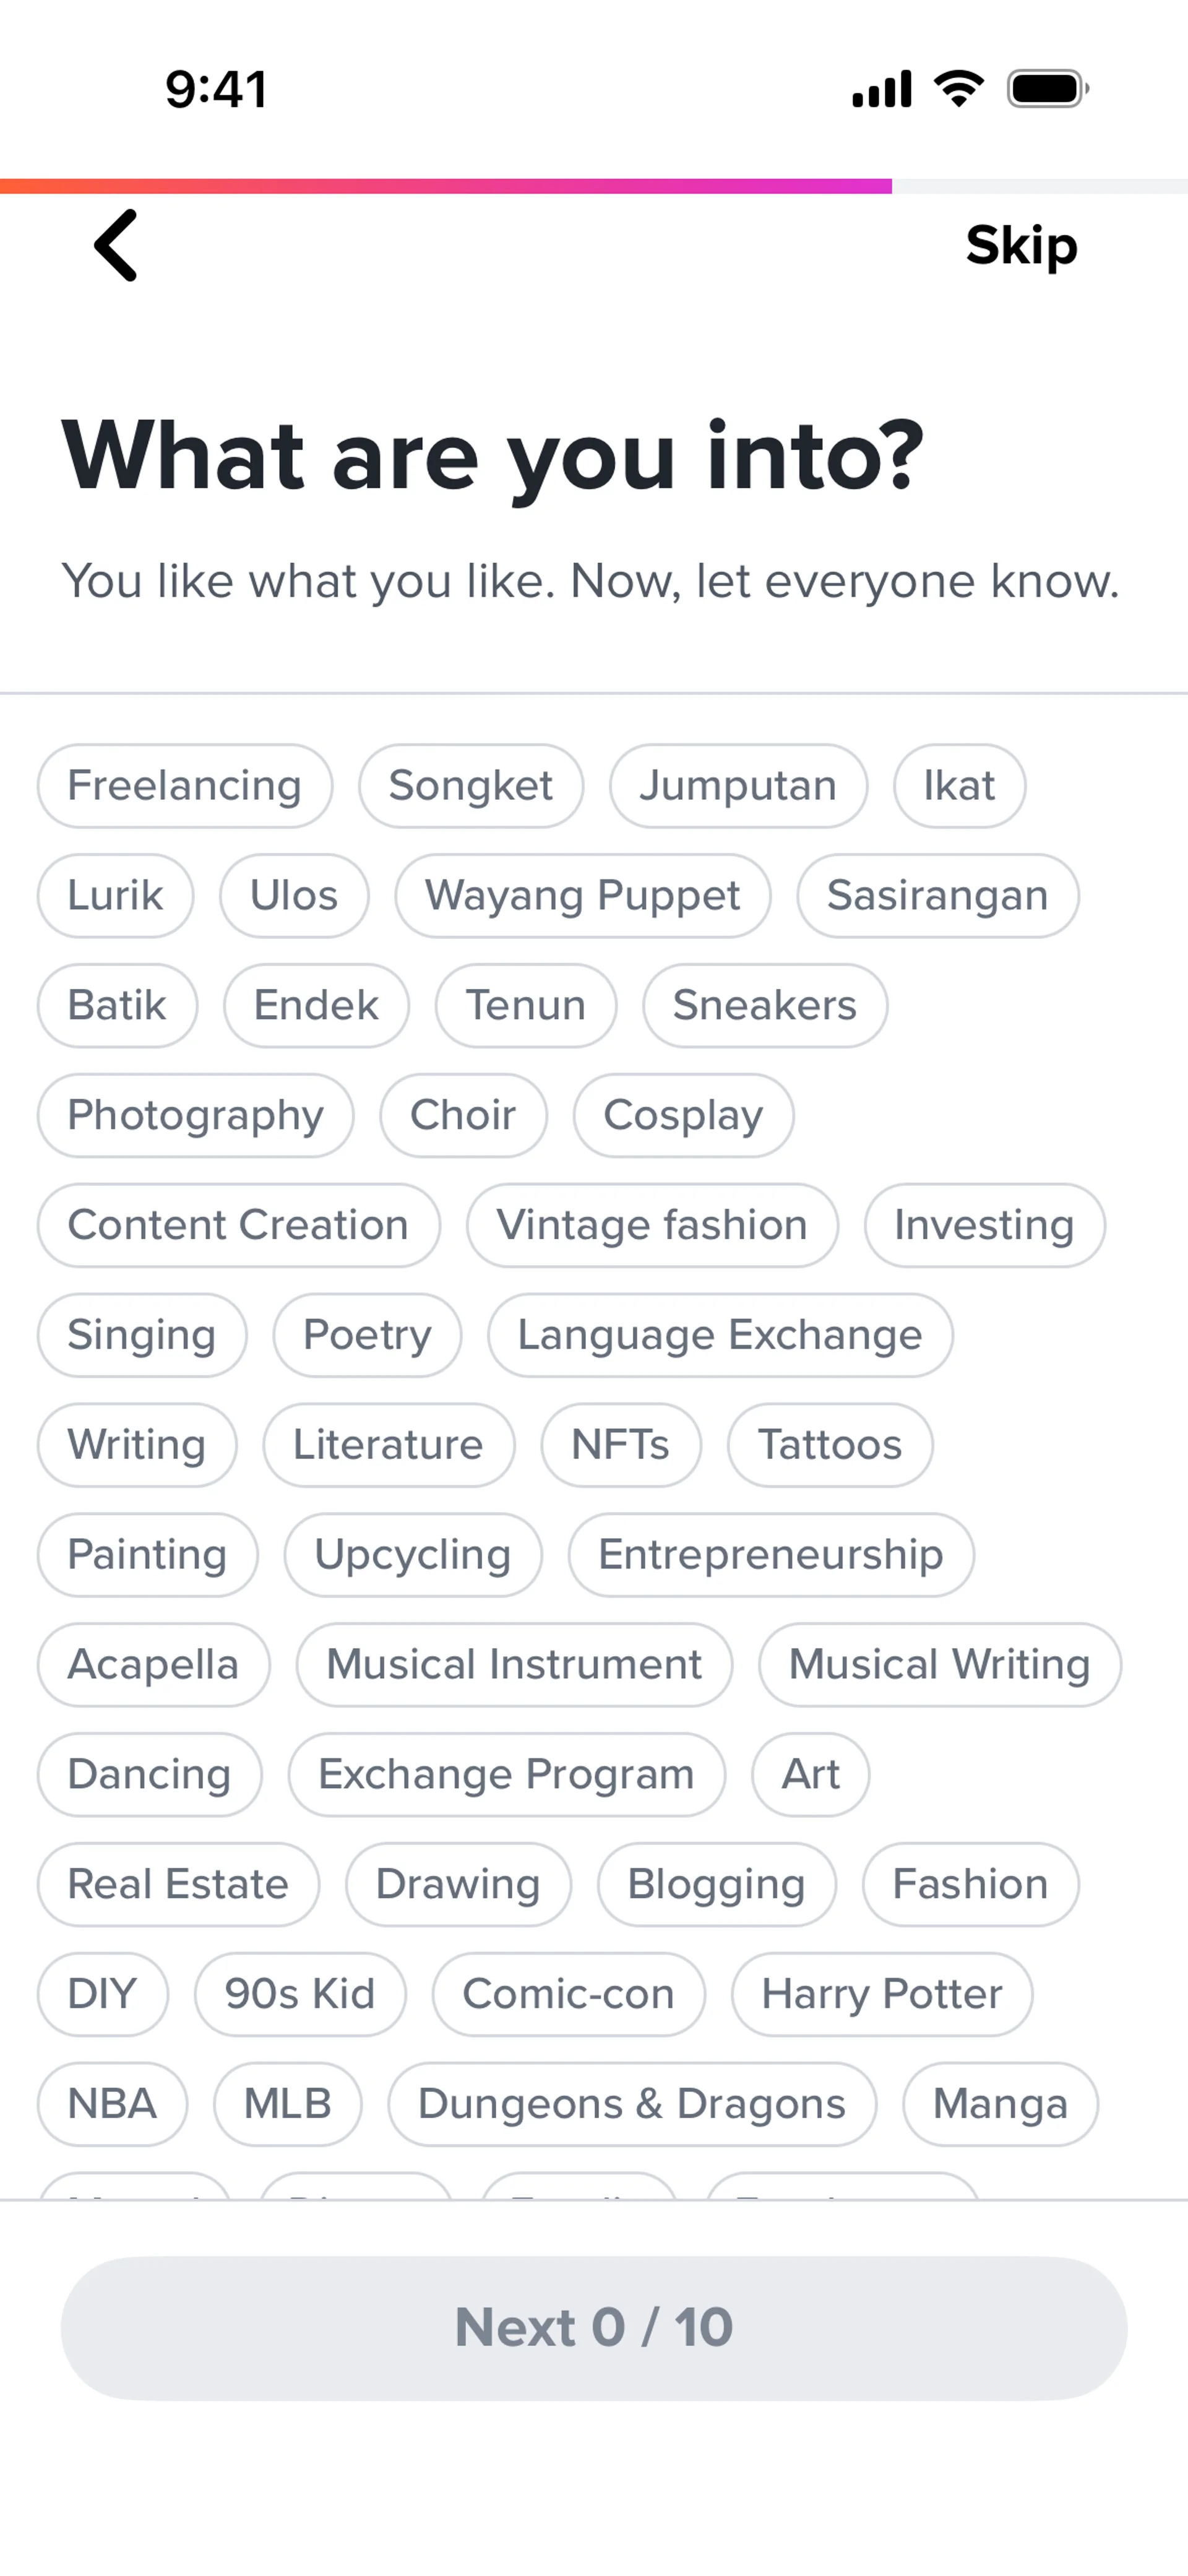Select the Vintage fashion interest

(652, 1225)
